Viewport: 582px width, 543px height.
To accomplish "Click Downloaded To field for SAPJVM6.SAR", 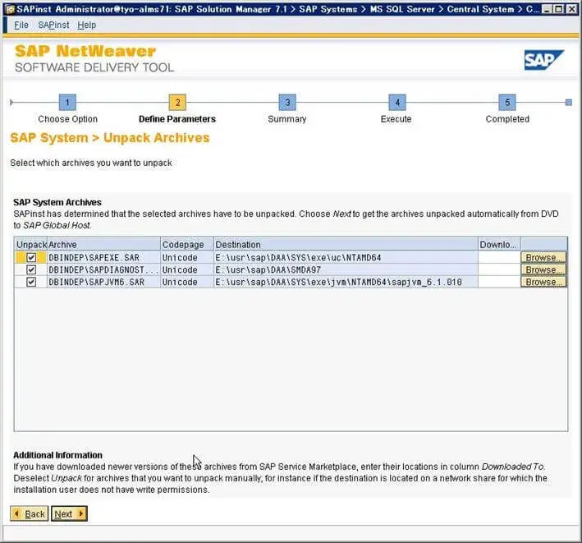I will point(499,282).
